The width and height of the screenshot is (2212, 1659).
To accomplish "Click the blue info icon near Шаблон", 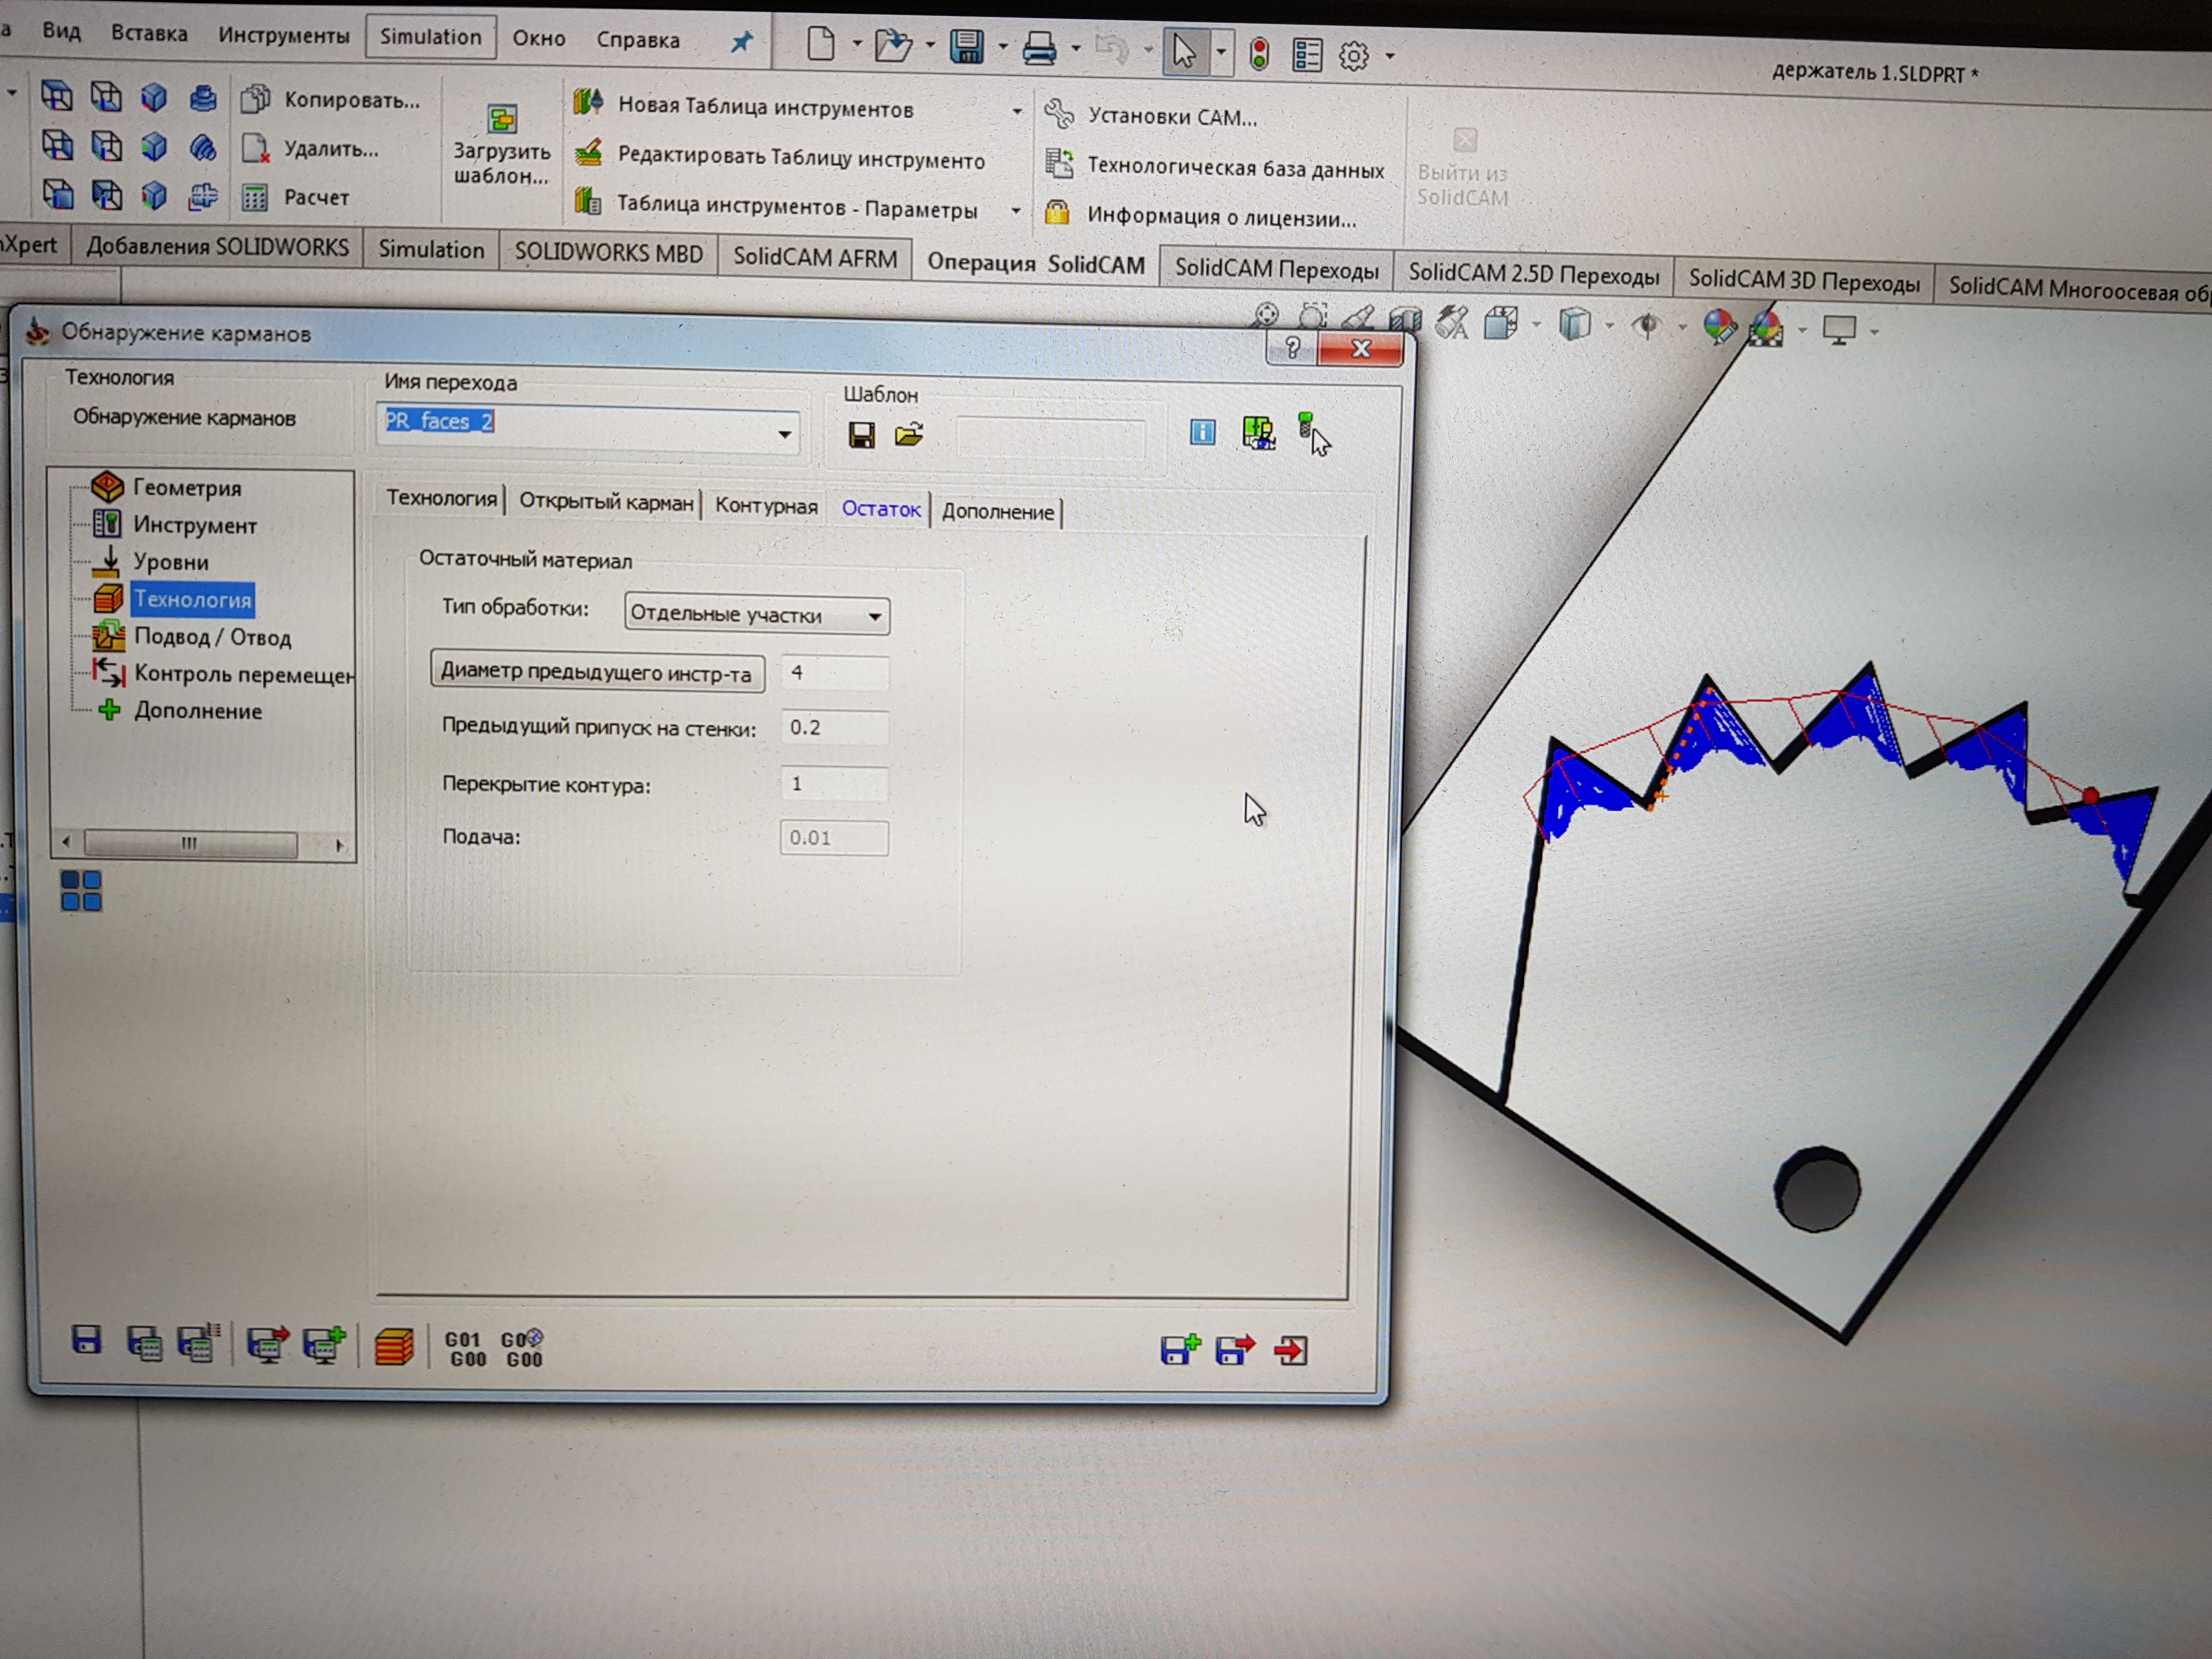I will click(1202, 431).
